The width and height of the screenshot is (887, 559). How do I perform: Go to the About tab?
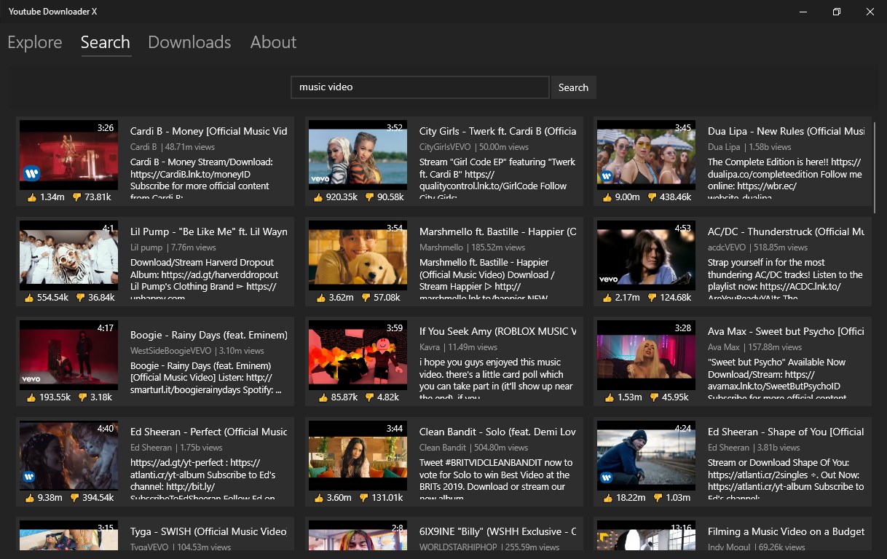[273, 42]
